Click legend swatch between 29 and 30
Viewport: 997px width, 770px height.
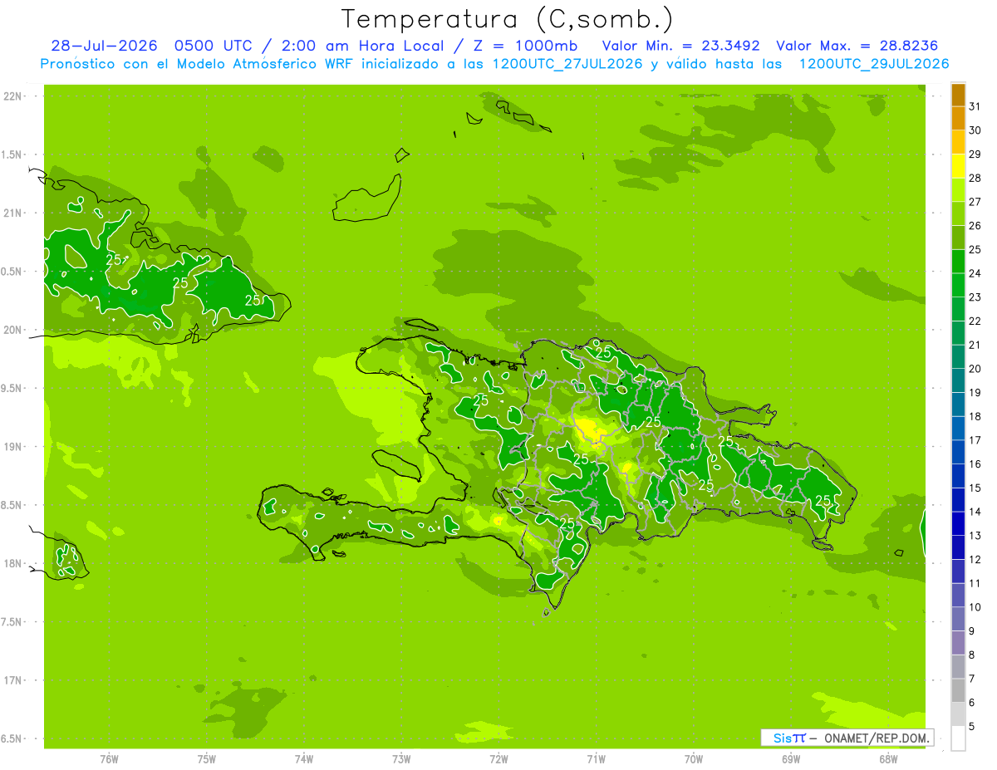click(958, 142)
